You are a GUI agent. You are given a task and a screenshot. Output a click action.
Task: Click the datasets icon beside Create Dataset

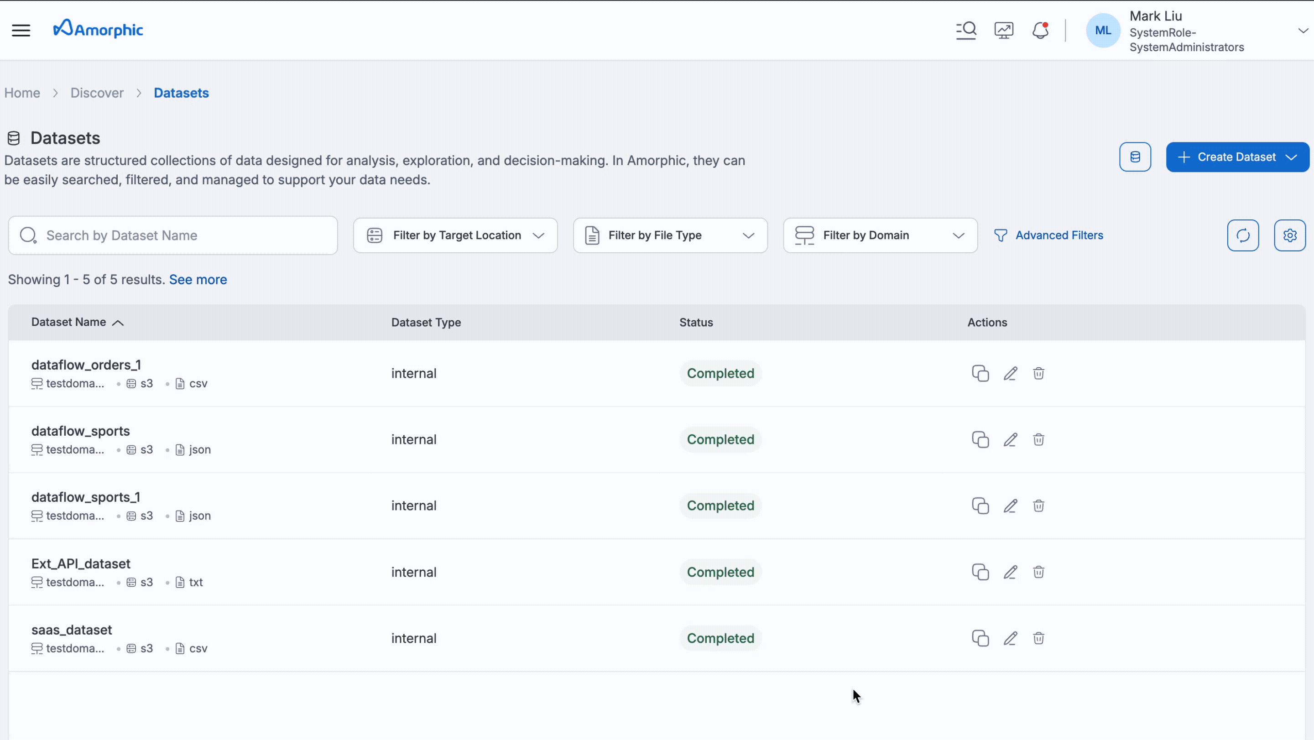pyautogui.click(x=1134, y=156)
